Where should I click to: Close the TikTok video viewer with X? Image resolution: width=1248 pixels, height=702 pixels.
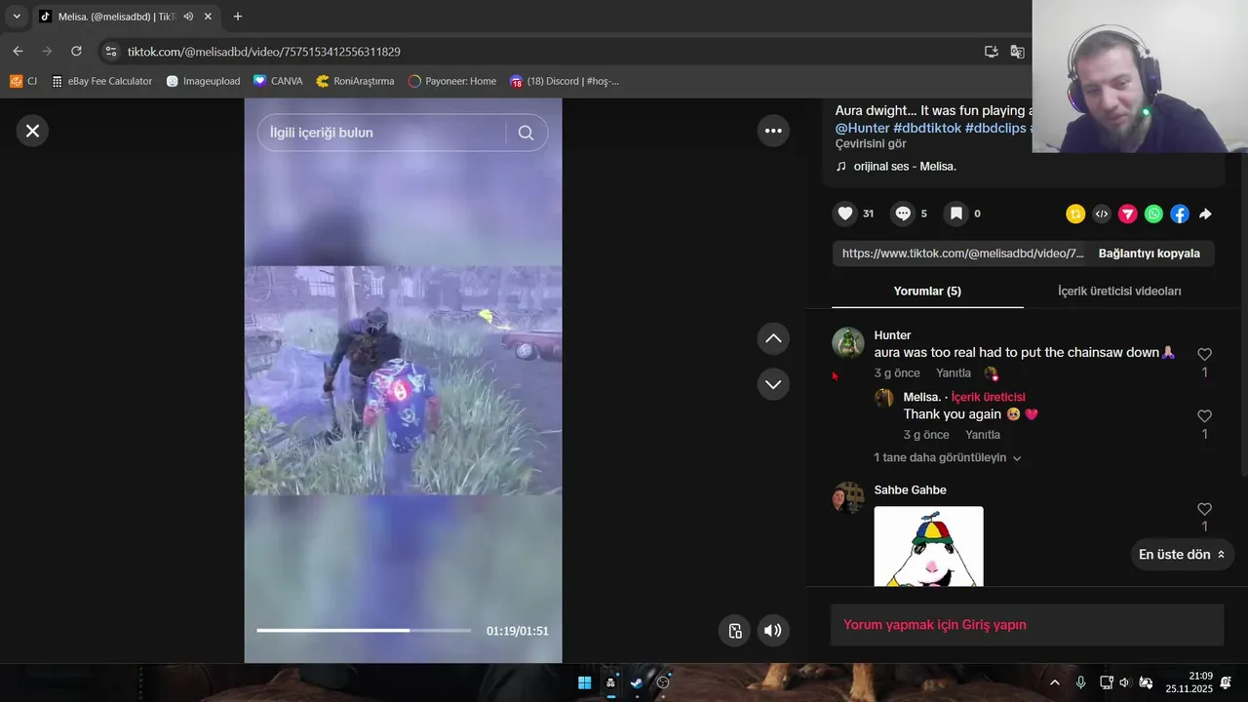coord(32,131)
